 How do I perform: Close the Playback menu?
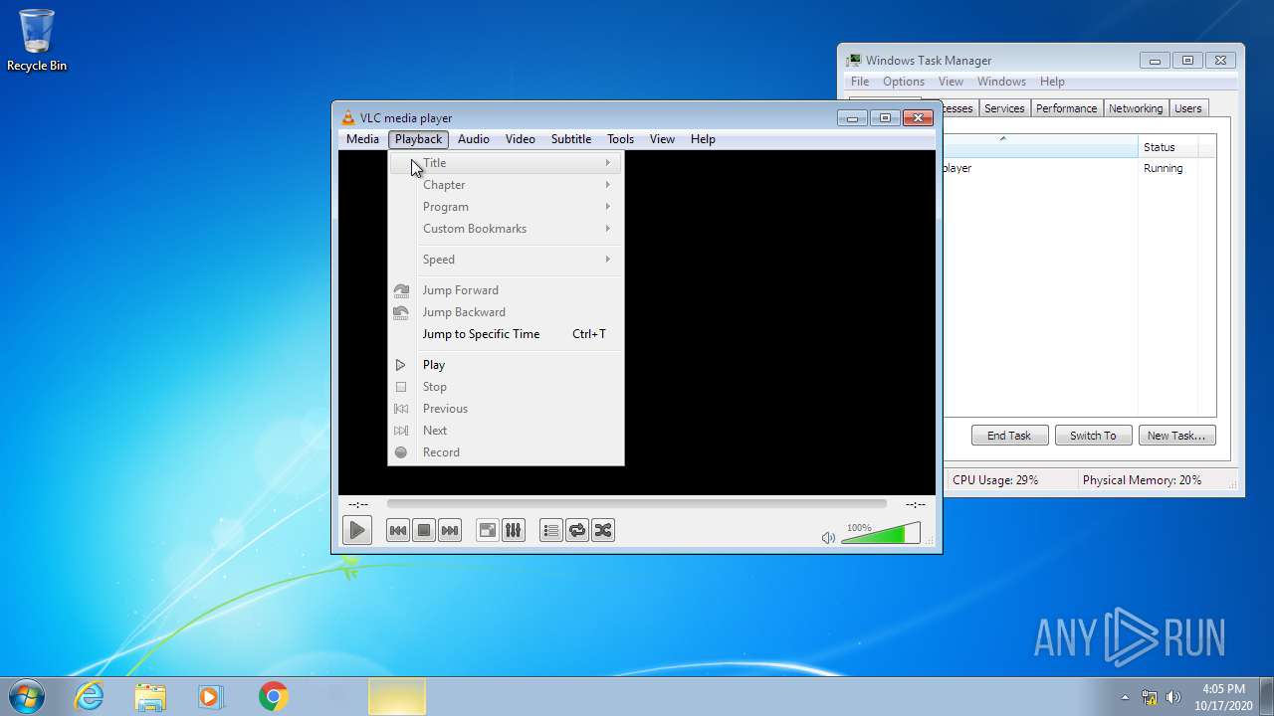tap(418, 139)
